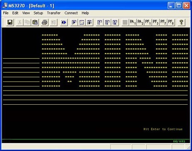
Task: Click the PF7 key button
Action: (x=163, y=22)
